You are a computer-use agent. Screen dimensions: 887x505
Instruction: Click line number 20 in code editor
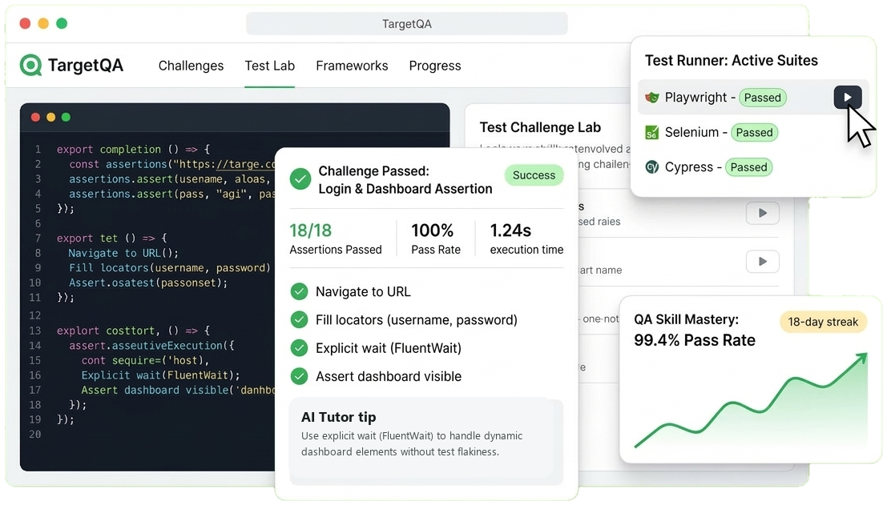click(x=35, y=434)
